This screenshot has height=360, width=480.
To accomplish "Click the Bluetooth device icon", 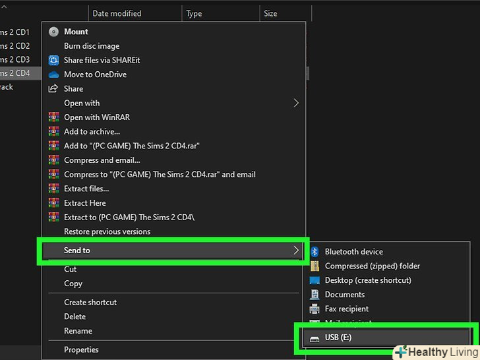I will 315,252.
